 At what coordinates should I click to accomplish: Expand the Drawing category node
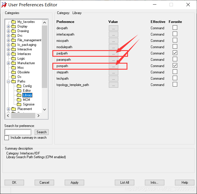8,31
